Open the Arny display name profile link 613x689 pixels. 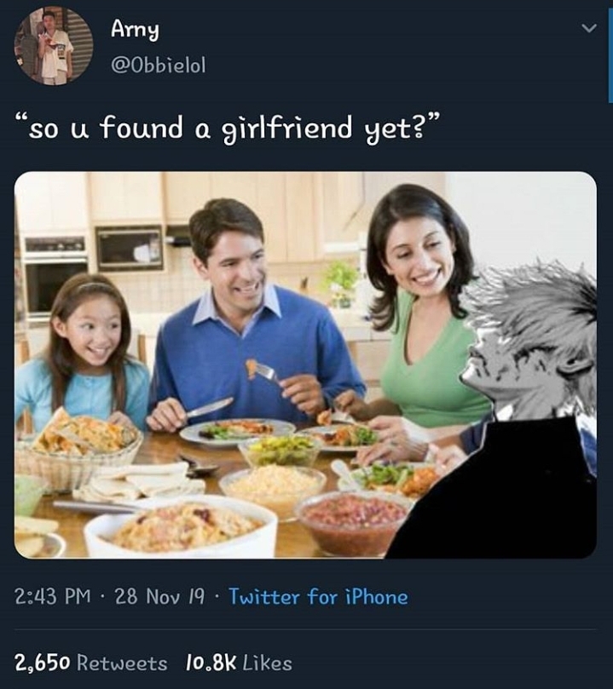point(135,29)
